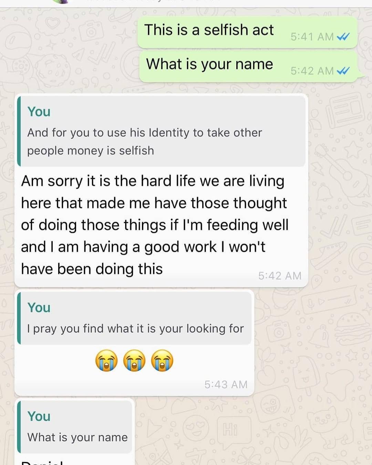Tap the 'You' label in first quoted reply
Viewport: 372px width, 465px height.
[x=39, y=112]
